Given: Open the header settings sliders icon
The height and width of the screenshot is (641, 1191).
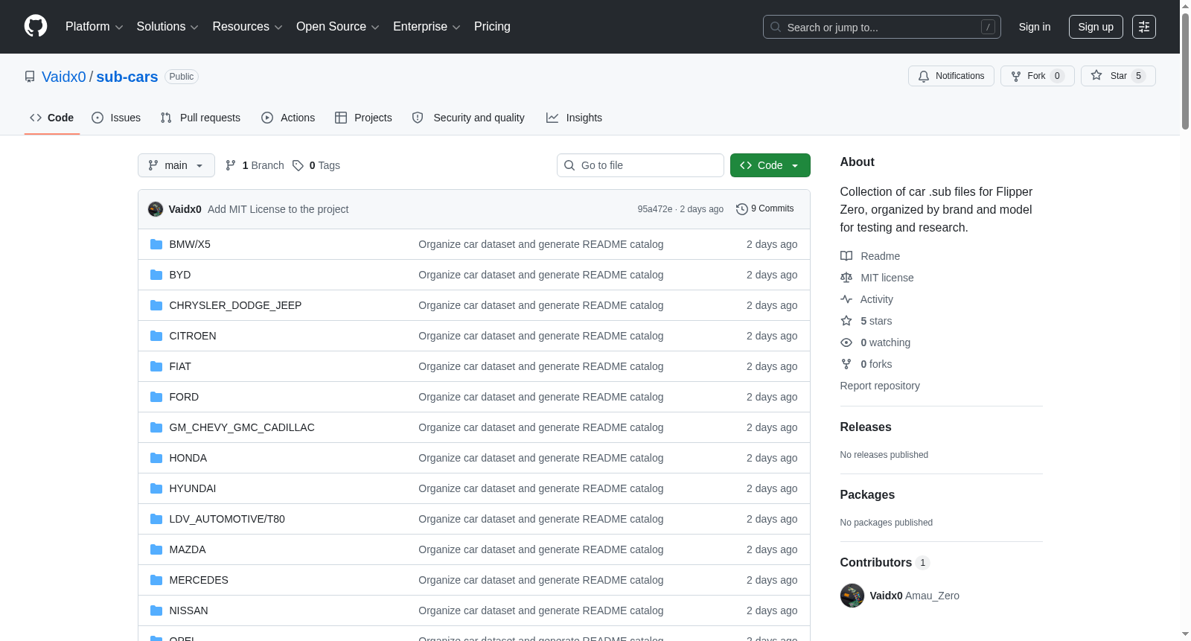Looking at the screenshot, I should coord(1144,27).
